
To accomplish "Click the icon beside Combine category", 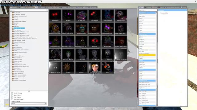I will coord(13,20).
